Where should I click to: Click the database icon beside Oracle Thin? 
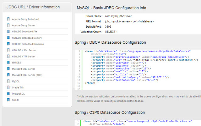click(8, 87)
